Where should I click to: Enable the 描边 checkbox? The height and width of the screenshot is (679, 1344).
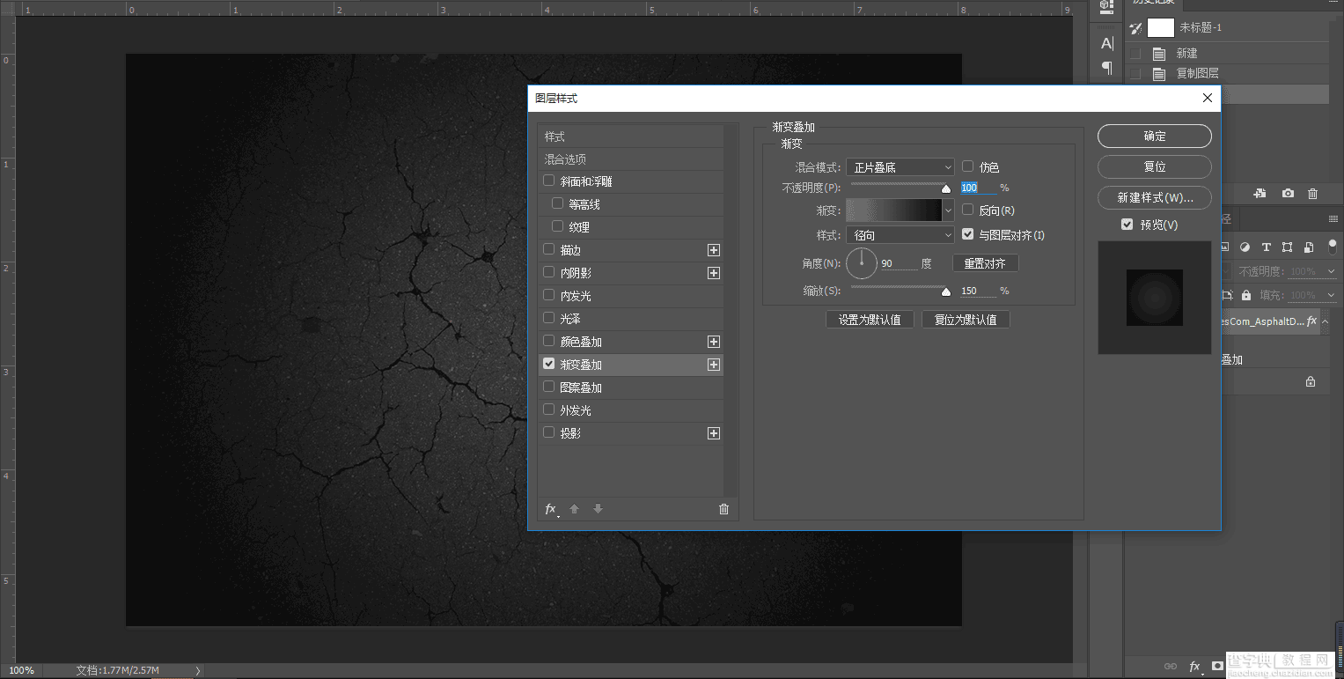pos(549,249)
